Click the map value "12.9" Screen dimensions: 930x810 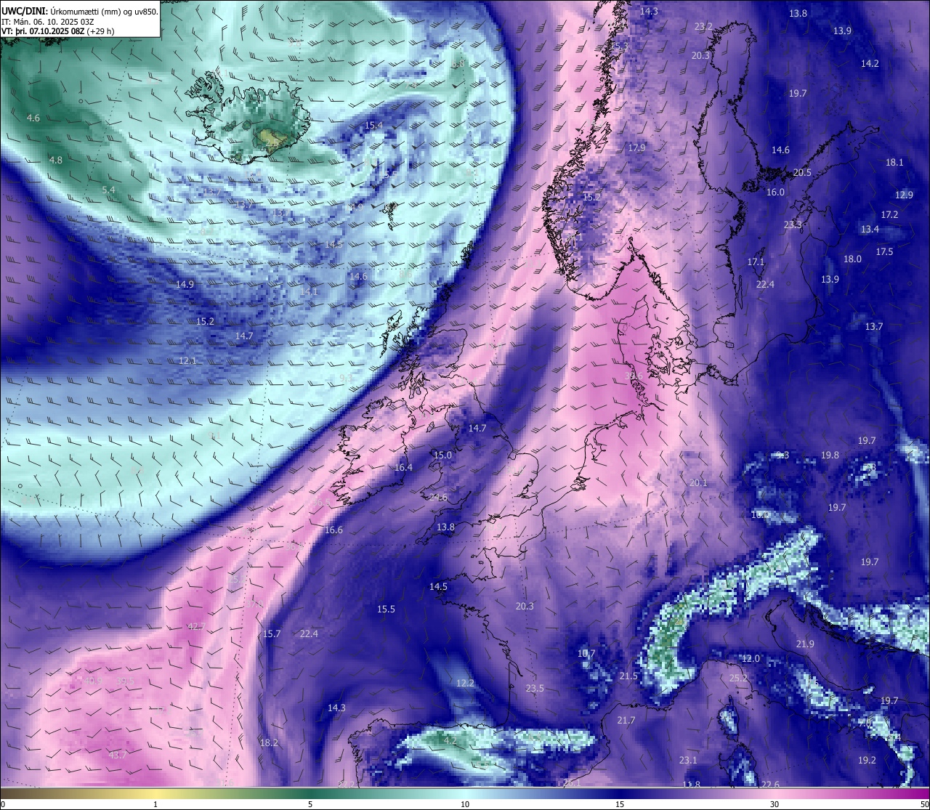coord(904,195)
